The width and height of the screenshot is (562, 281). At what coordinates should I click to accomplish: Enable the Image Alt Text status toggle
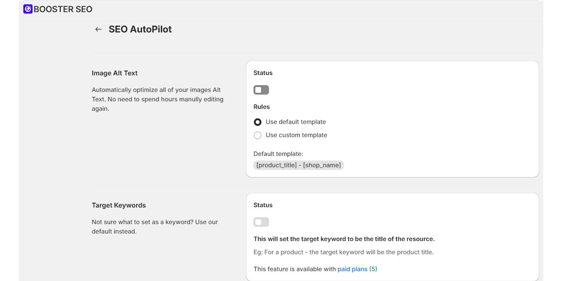point(261,89)
